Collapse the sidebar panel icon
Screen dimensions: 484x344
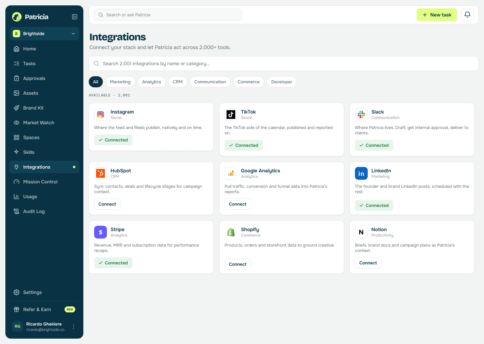(75, 17)
